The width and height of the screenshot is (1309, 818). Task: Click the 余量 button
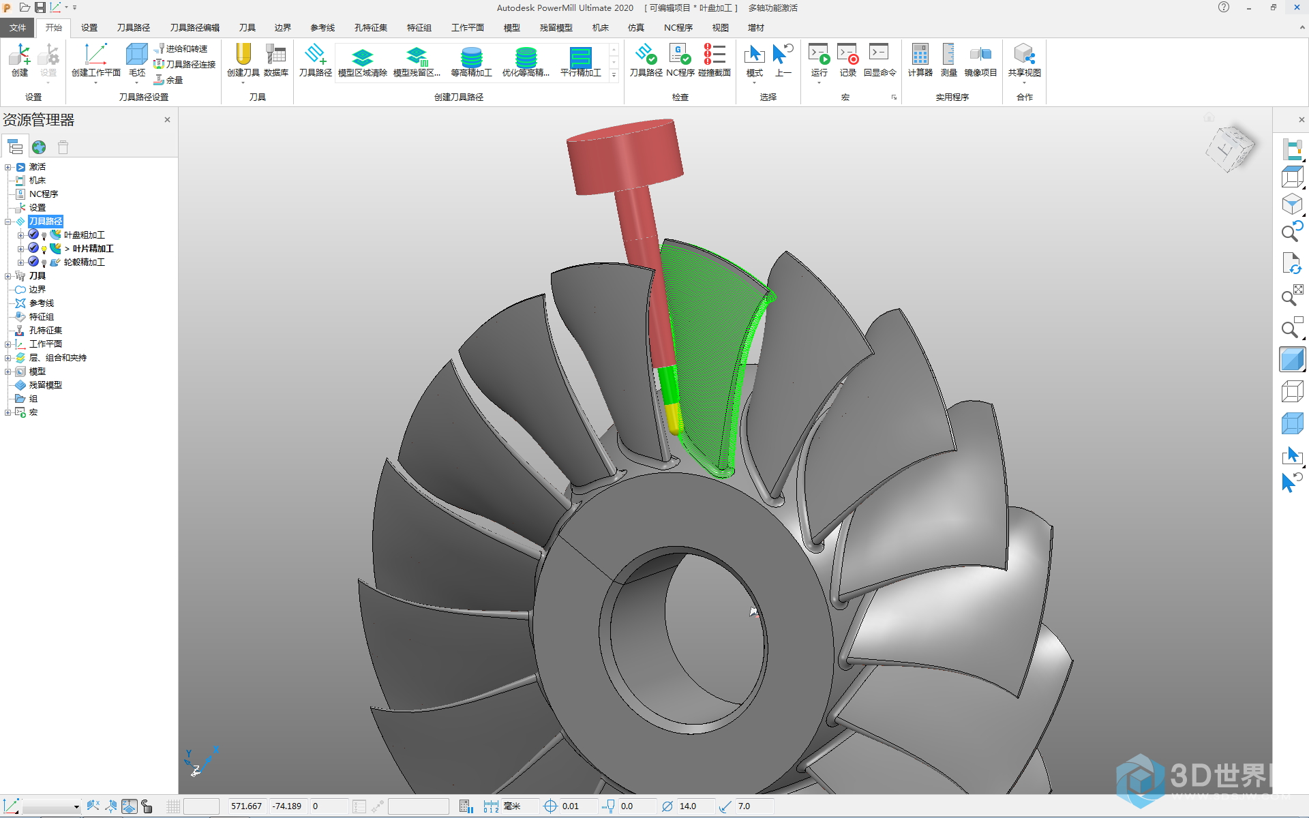tap(168, 80)
